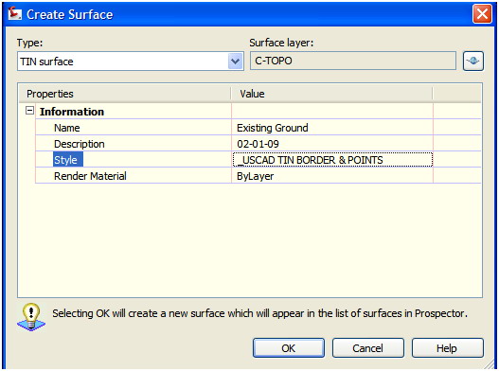Open Help for Create Surface
Image resolution: width=499 pixels, height=371 pixels.
(448, 348)
